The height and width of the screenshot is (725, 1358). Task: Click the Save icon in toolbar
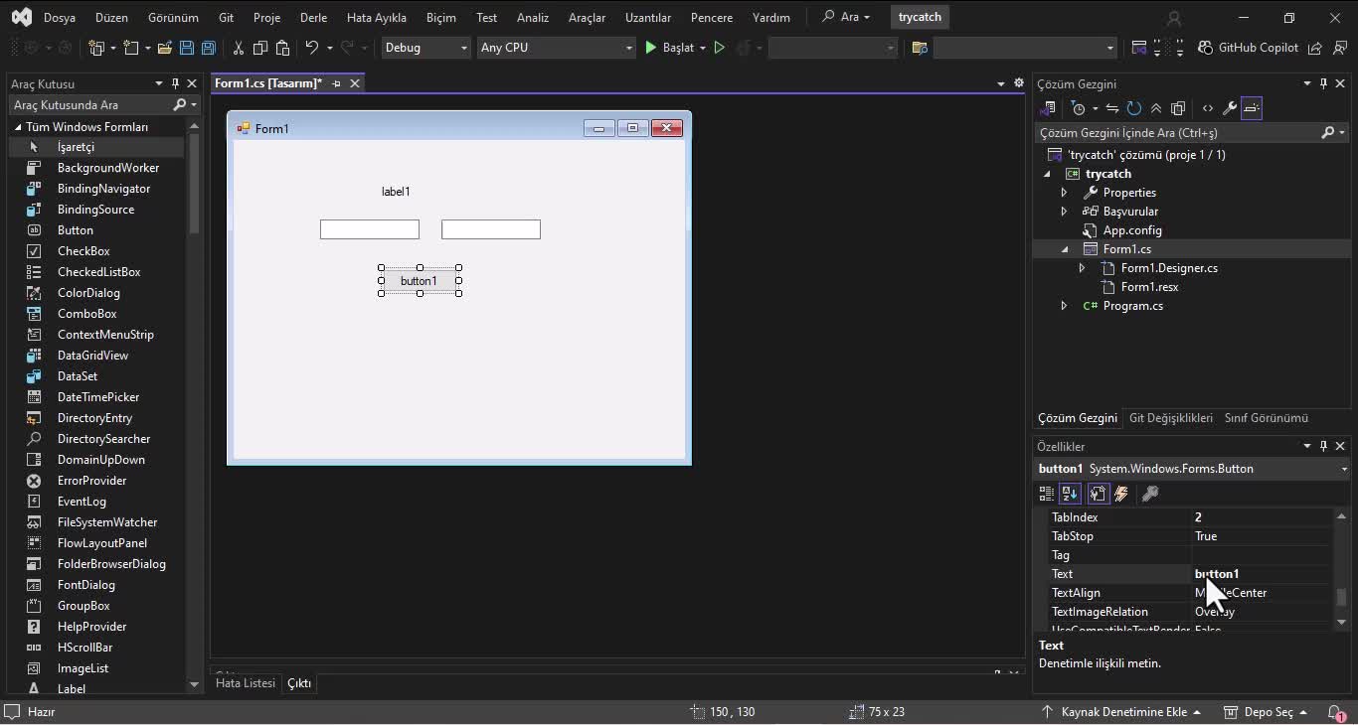tap(186, 48)
